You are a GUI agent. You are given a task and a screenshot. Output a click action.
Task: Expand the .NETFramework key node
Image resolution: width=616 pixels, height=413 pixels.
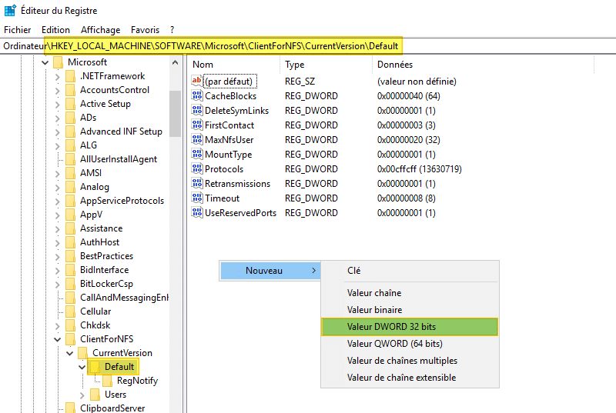pos(58,76)
